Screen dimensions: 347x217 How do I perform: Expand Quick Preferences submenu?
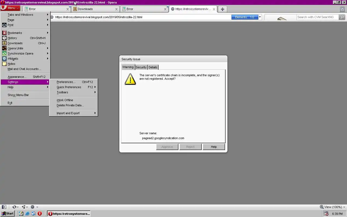tap(73, 87)
